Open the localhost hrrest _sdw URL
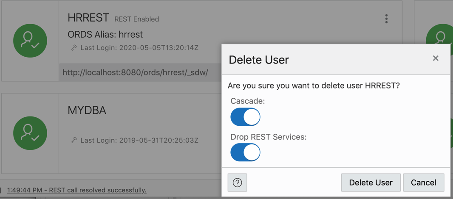Image resolution: width=453 pixels, height=199 pixels. point(135,72)
